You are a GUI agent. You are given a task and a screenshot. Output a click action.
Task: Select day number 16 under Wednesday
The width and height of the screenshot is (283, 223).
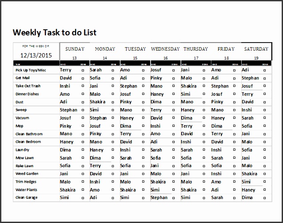tap(166, 58)
